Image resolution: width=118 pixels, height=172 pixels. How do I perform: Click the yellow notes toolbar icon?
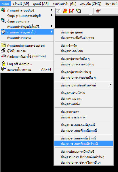(x=78, y=11)
